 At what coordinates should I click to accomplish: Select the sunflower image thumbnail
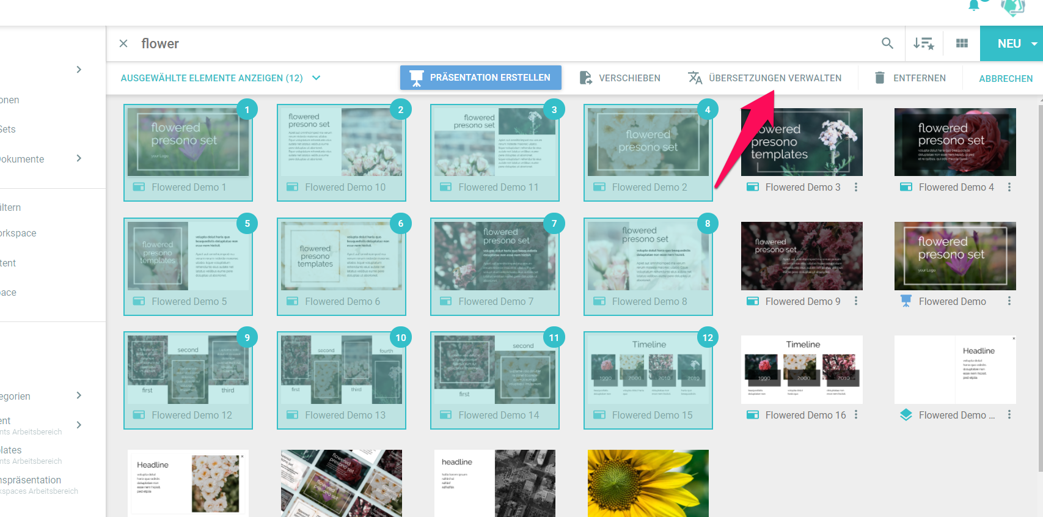click(x=648, y=483)
